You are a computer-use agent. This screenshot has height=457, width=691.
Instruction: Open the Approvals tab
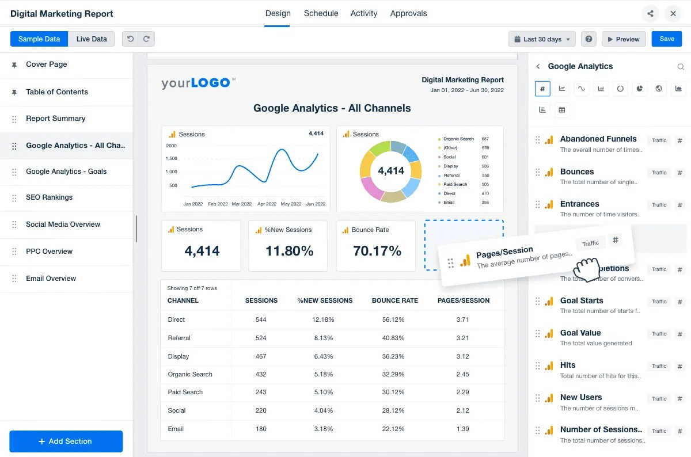[x=408, y=13]
